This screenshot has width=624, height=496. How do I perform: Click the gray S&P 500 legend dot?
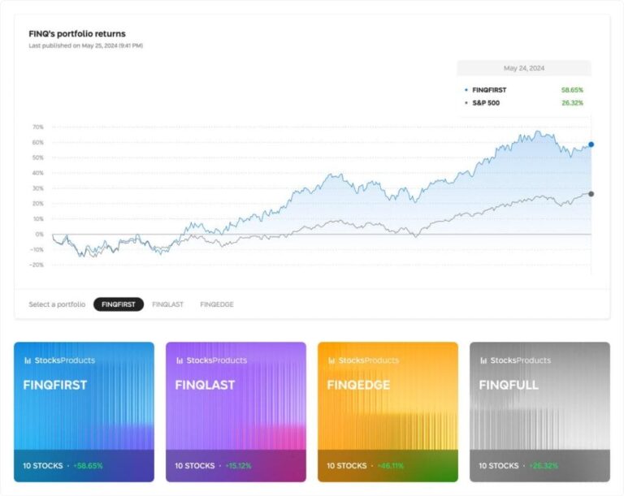(466, 103)
